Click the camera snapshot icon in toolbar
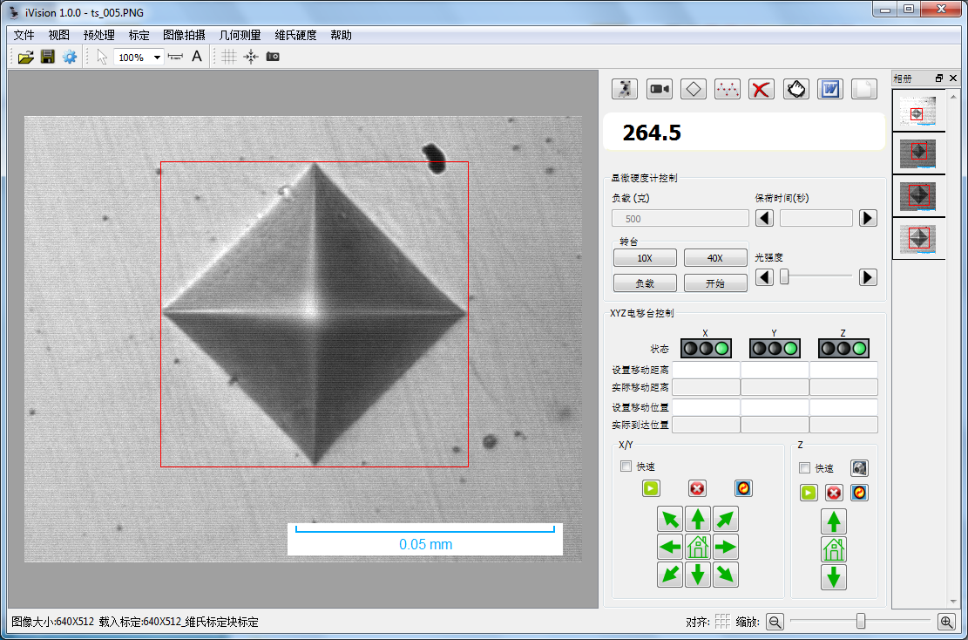Viewport: 968px width, 640px height. point(273,57)
